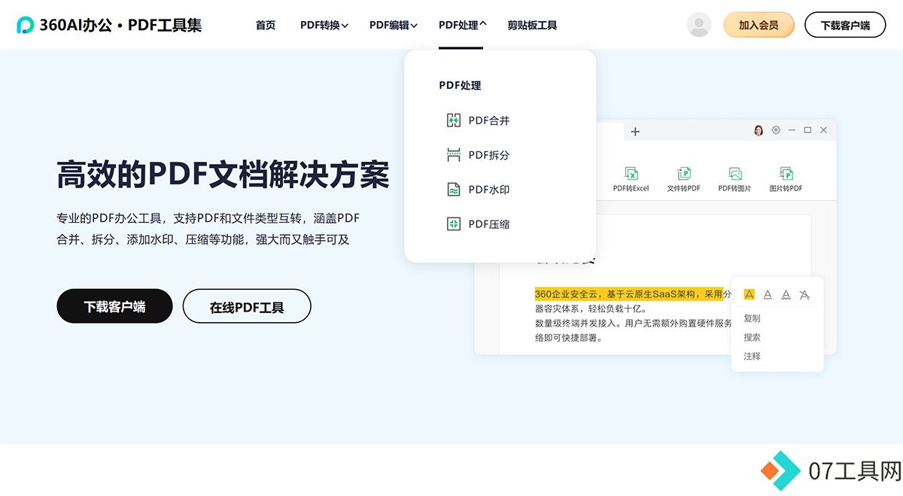Click the small user avatar in preview window

[x=759, y=130]
